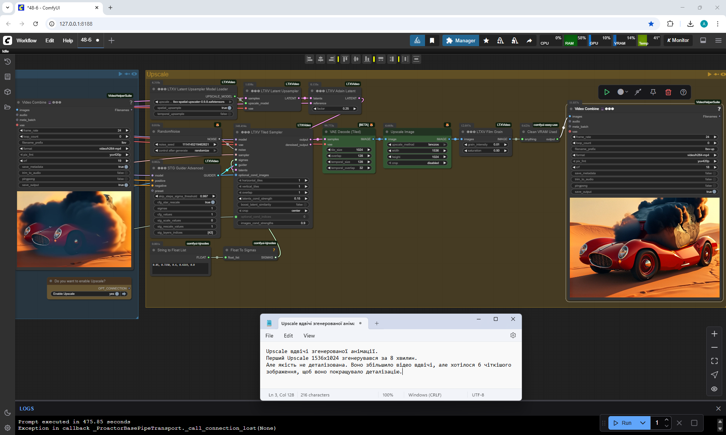This screenshot has width=726, height=435.
Task: Open the Workflow menu
Action: point(26,40)
